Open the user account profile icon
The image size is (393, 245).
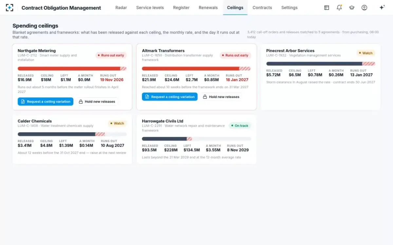[x=364, y=8]
